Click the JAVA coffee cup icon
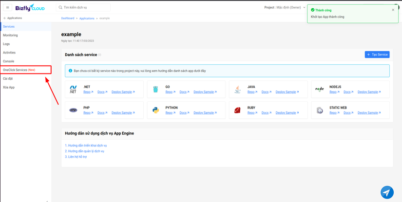This screenshot has width=402, height=202. pyautogui.click(x=237, y=89)
